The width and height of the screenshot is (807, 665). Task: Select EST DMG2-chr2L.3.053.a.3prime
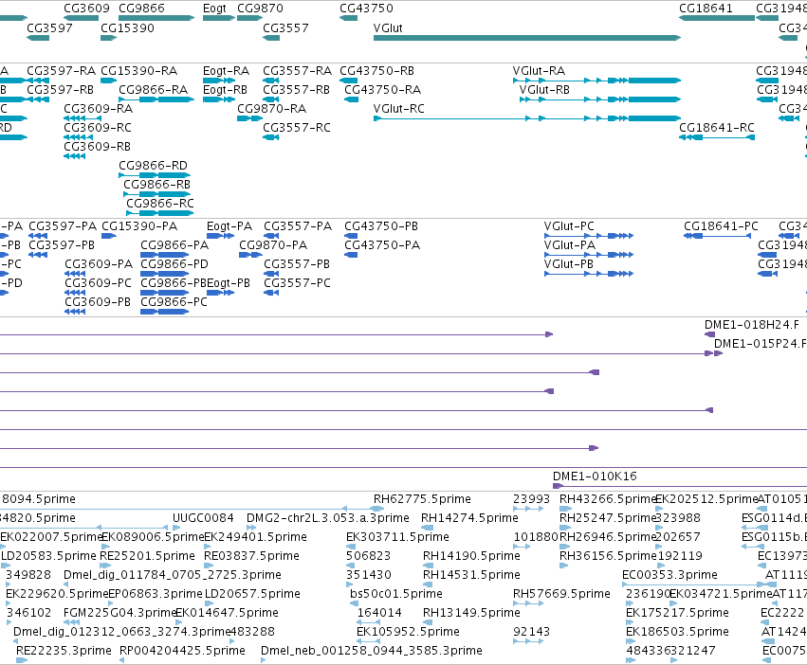pos(251,528)
